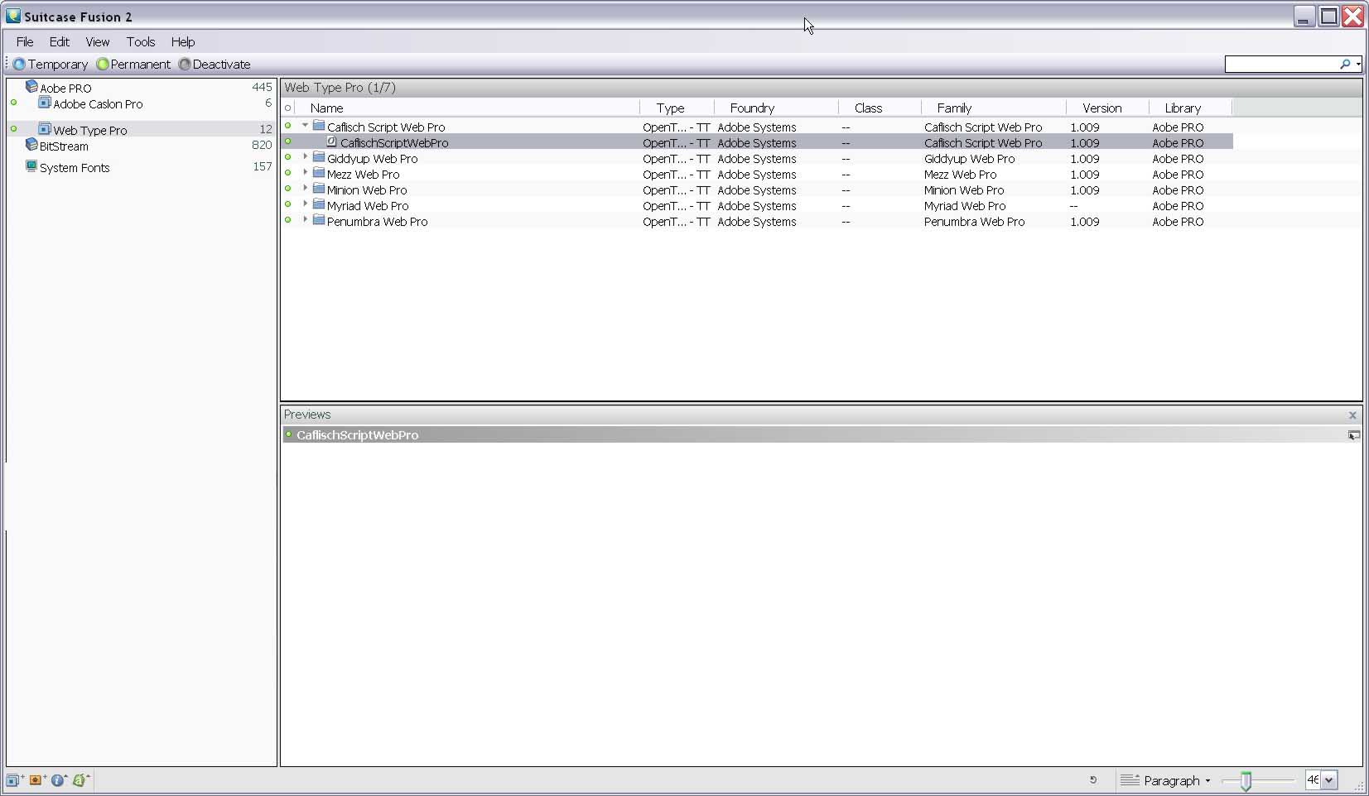The width and height of the screenshot is (1369, 796).
Task: Click the Caflisch Script Web Pro folder icon
Action: 319,126
